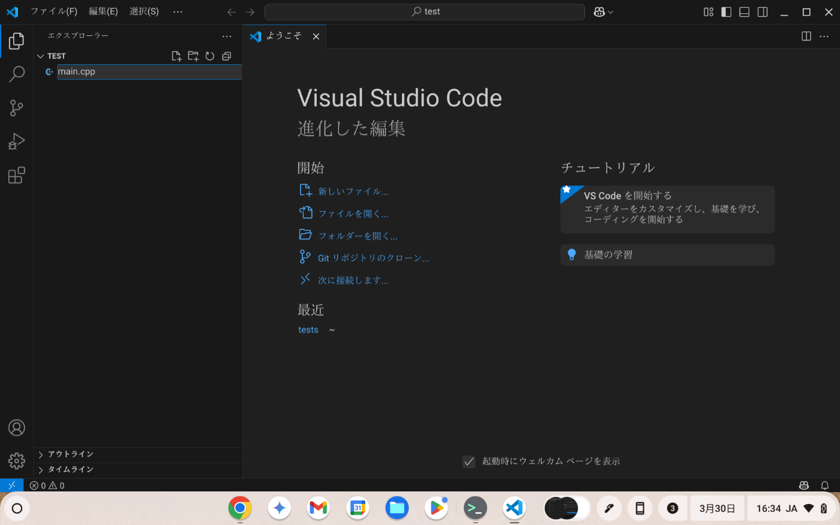840x525 pixels.
Task: Refresh the Explorer file tree
Action: tap(210, 56)
